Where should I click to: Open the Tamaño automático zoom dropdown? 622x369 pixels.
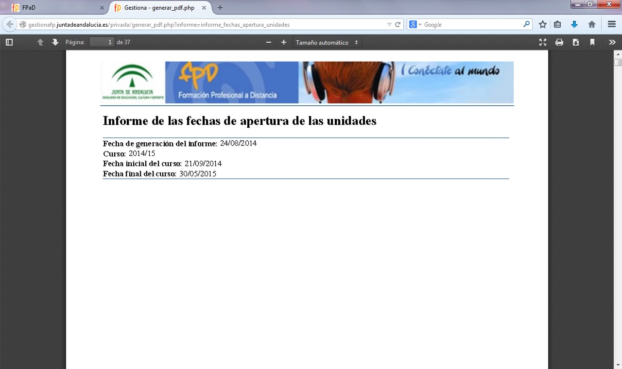[327, 42]
